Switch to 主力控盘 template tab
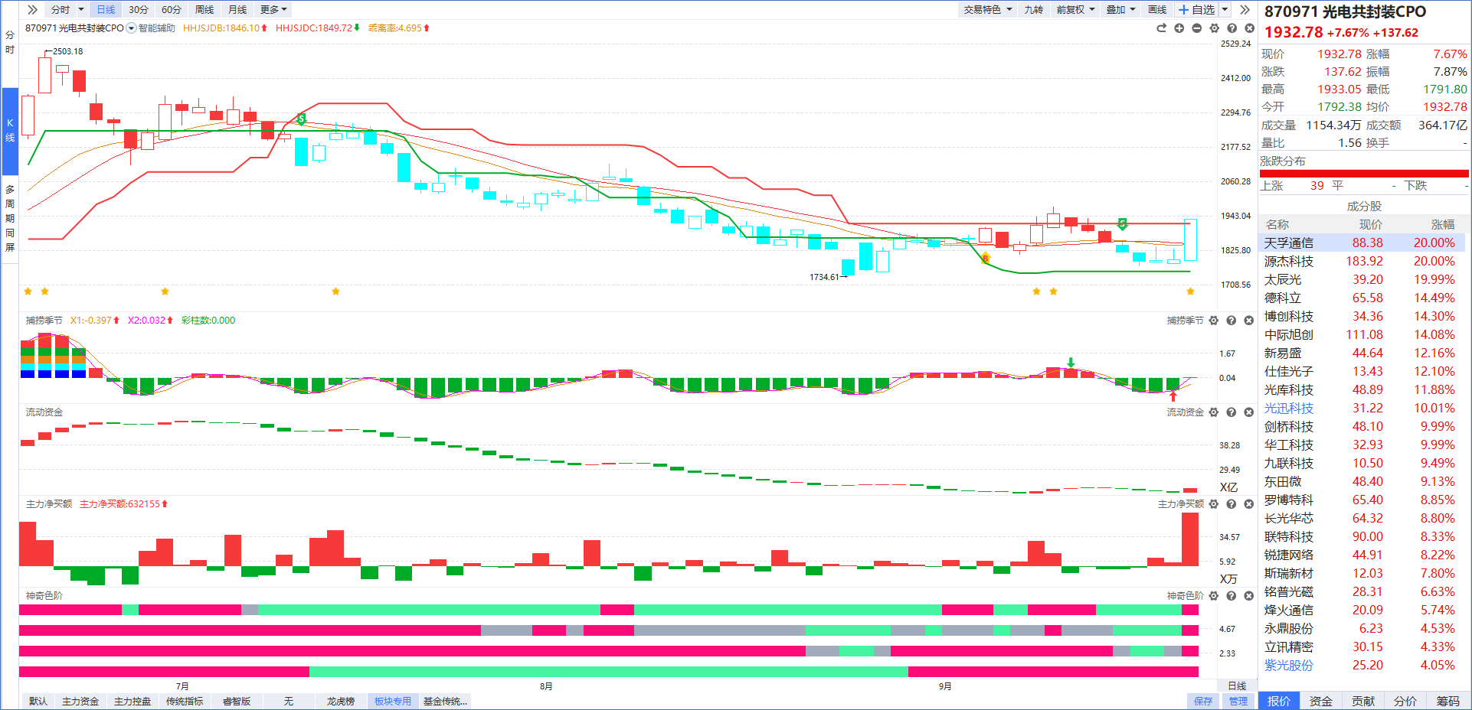Image resolution: width=1472 pixels, height=710 pixels. coord(132,701)
